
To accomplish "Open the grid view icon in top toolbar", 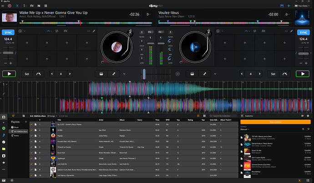I will tap(46, 6).
